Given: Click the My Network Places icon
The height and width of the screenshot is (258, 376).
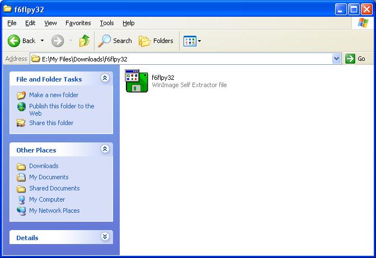Looking at the screenshot, I should point(21,211).
